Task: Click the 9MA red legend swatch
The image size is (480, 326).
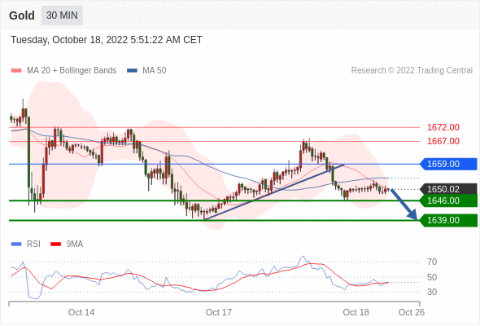Action: (x=55, y=244)
